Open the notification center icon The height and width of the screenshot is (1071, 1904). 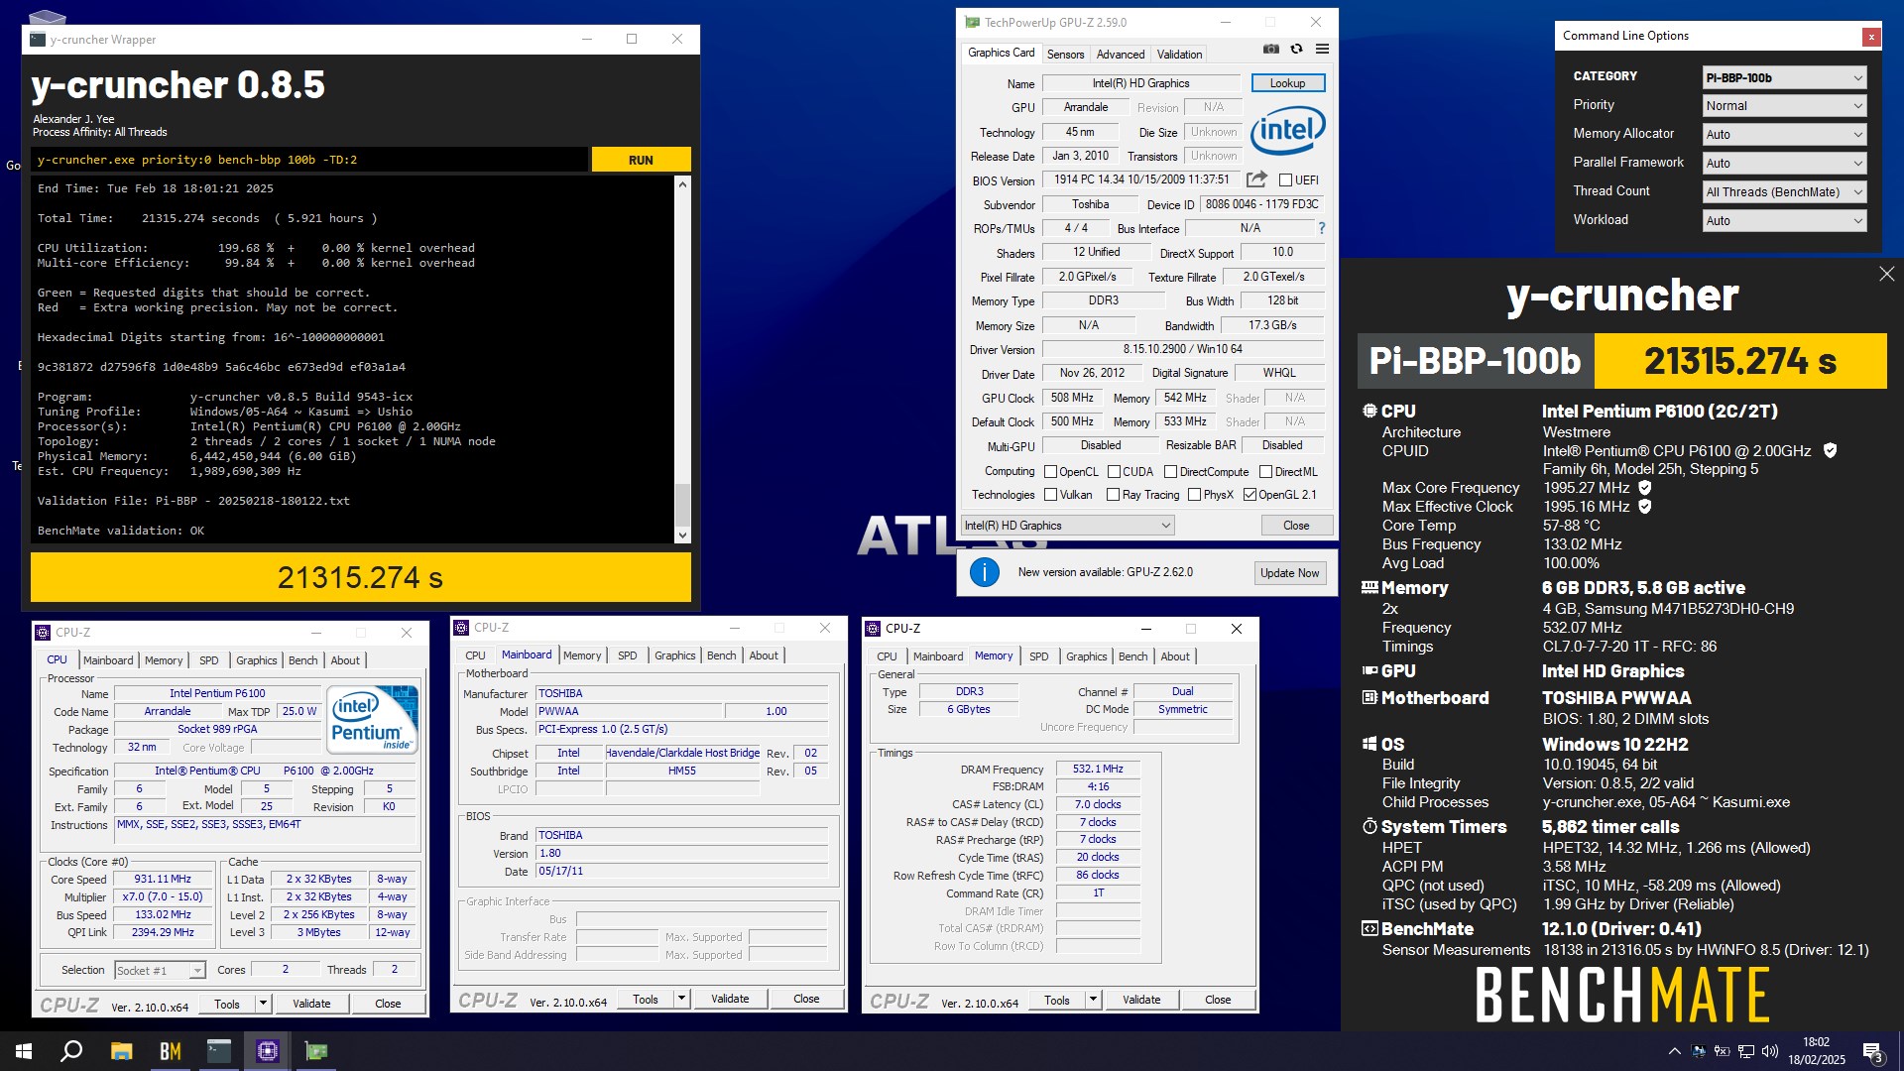click(1873, 1051)
